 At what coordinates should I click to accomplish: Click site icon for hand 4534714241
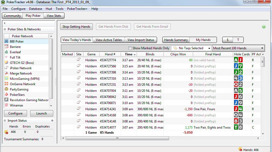point(79,109)
